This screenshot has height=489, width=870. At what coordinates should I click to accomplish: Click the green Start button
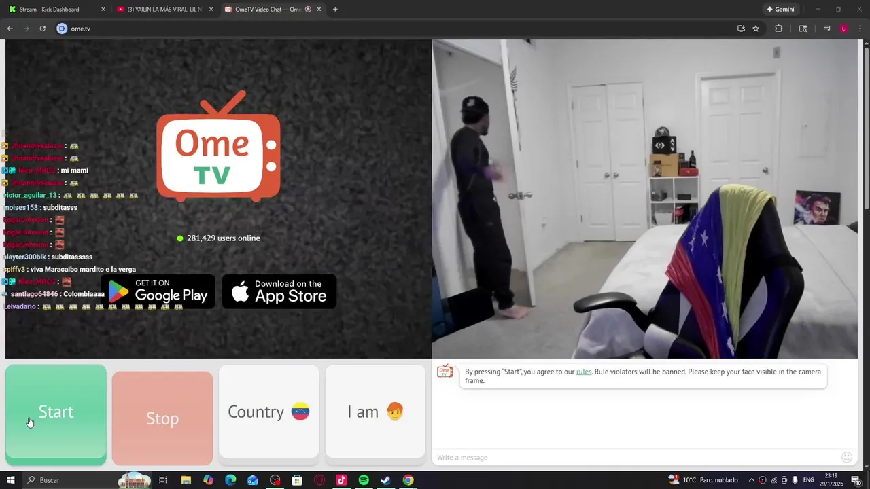click(56, 415)
